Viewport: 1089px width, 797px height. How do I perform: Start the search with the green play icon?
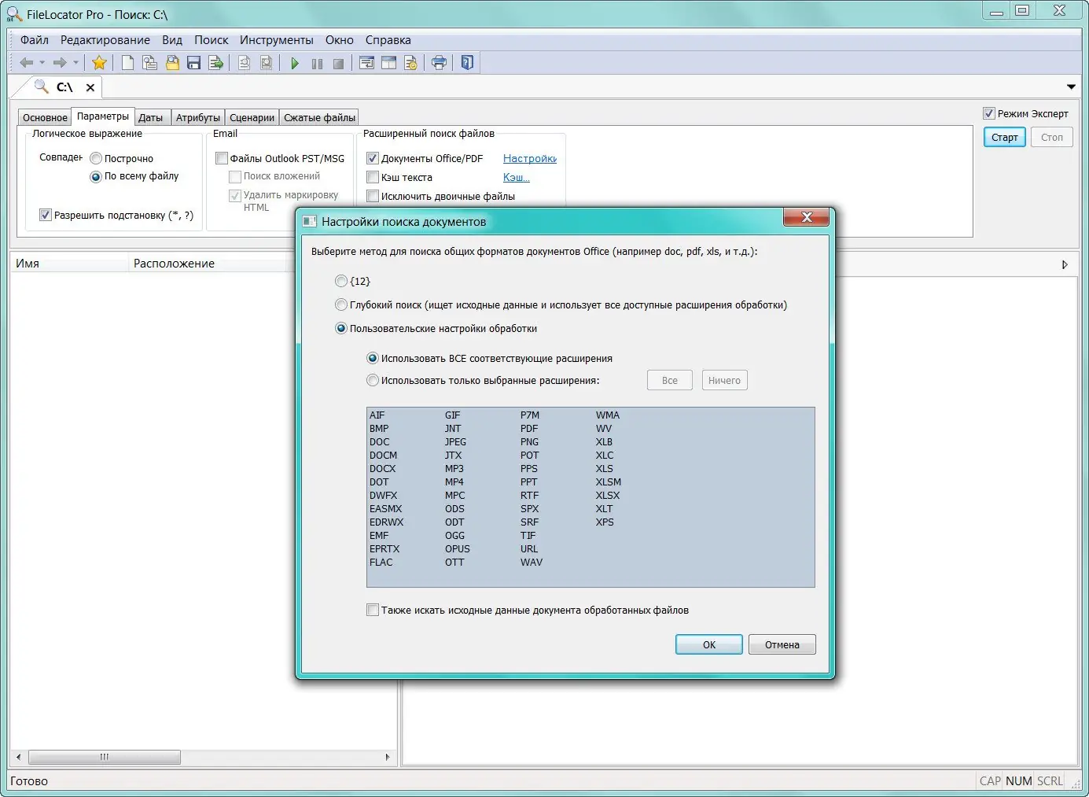(x=295, y=63)
